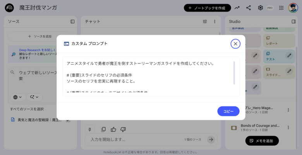Open the Google apps grid

(281, 8)
